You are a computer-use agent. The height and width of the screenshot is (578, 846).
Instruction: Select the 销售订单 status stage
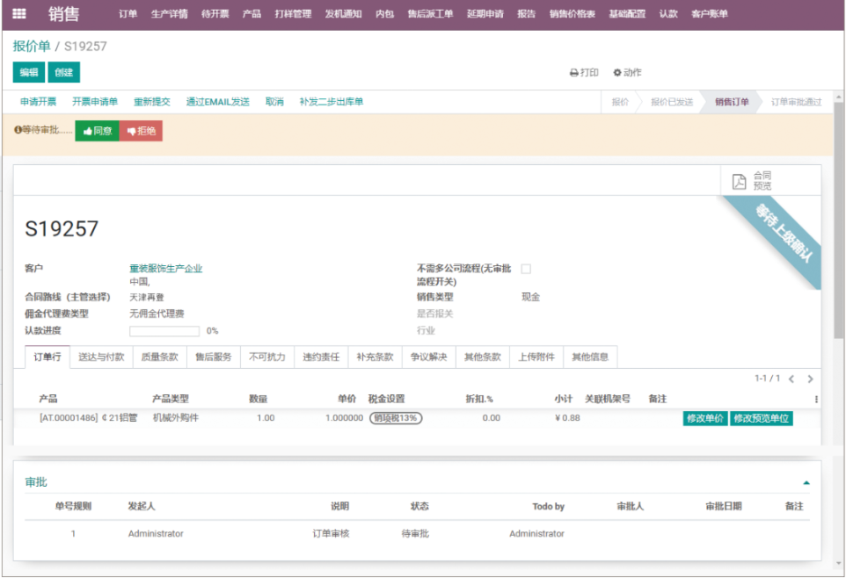(732, 102)
